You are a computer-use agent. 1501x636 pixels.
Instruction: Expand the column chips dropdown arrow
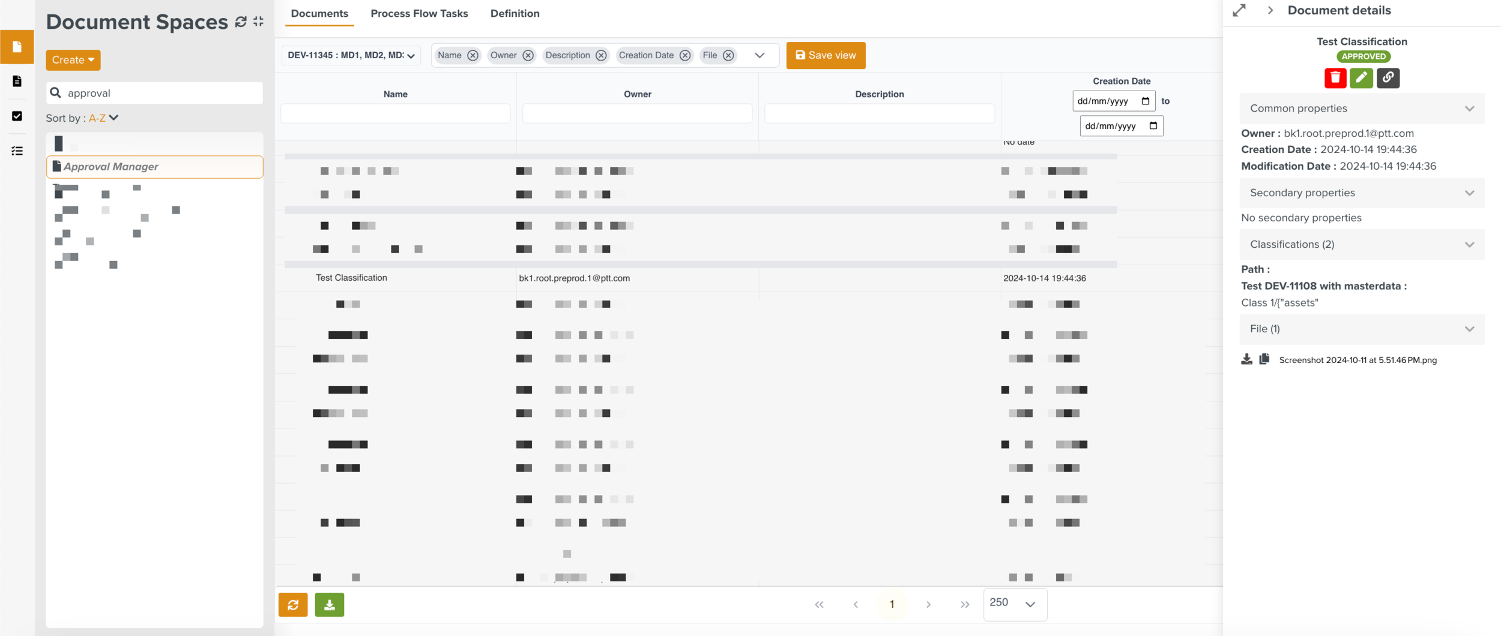coord(760,55)
